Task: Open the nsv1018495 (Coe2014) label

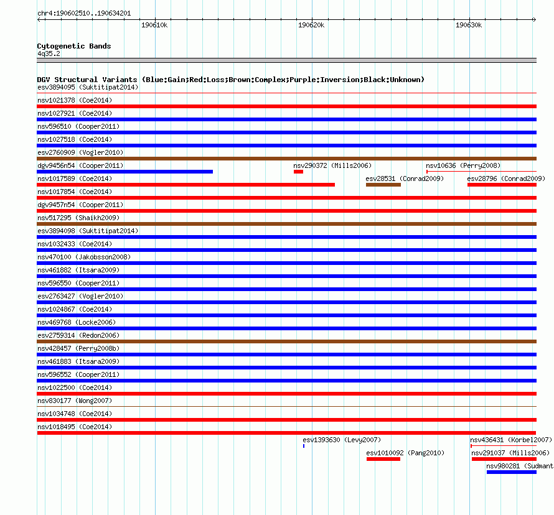Action: 75,427
